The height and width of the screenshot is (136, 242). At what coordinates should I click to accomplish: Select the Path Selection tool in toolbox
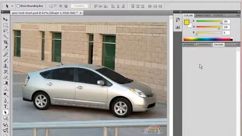point(5,112)
